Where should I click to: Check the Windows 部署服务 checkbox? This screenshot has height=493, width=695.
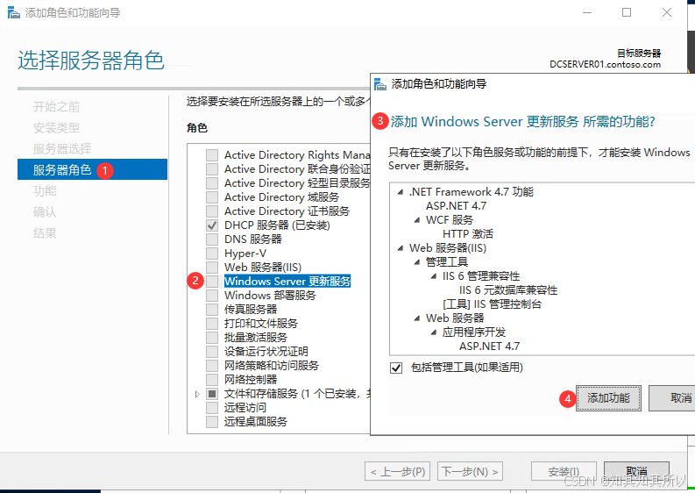pyautogui.click(x=212, y=295)
